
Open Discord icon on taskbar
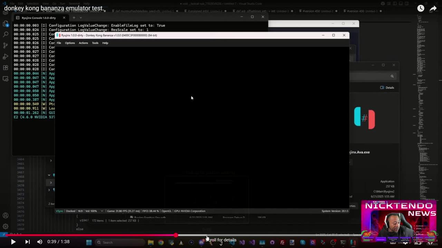201,242
